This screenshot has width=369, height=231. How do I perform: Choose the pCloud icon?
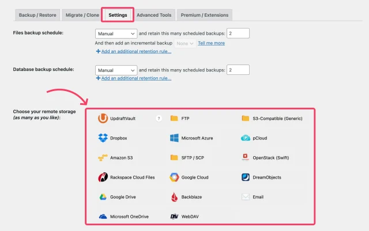pyautogui.click(x=246, y=138)
